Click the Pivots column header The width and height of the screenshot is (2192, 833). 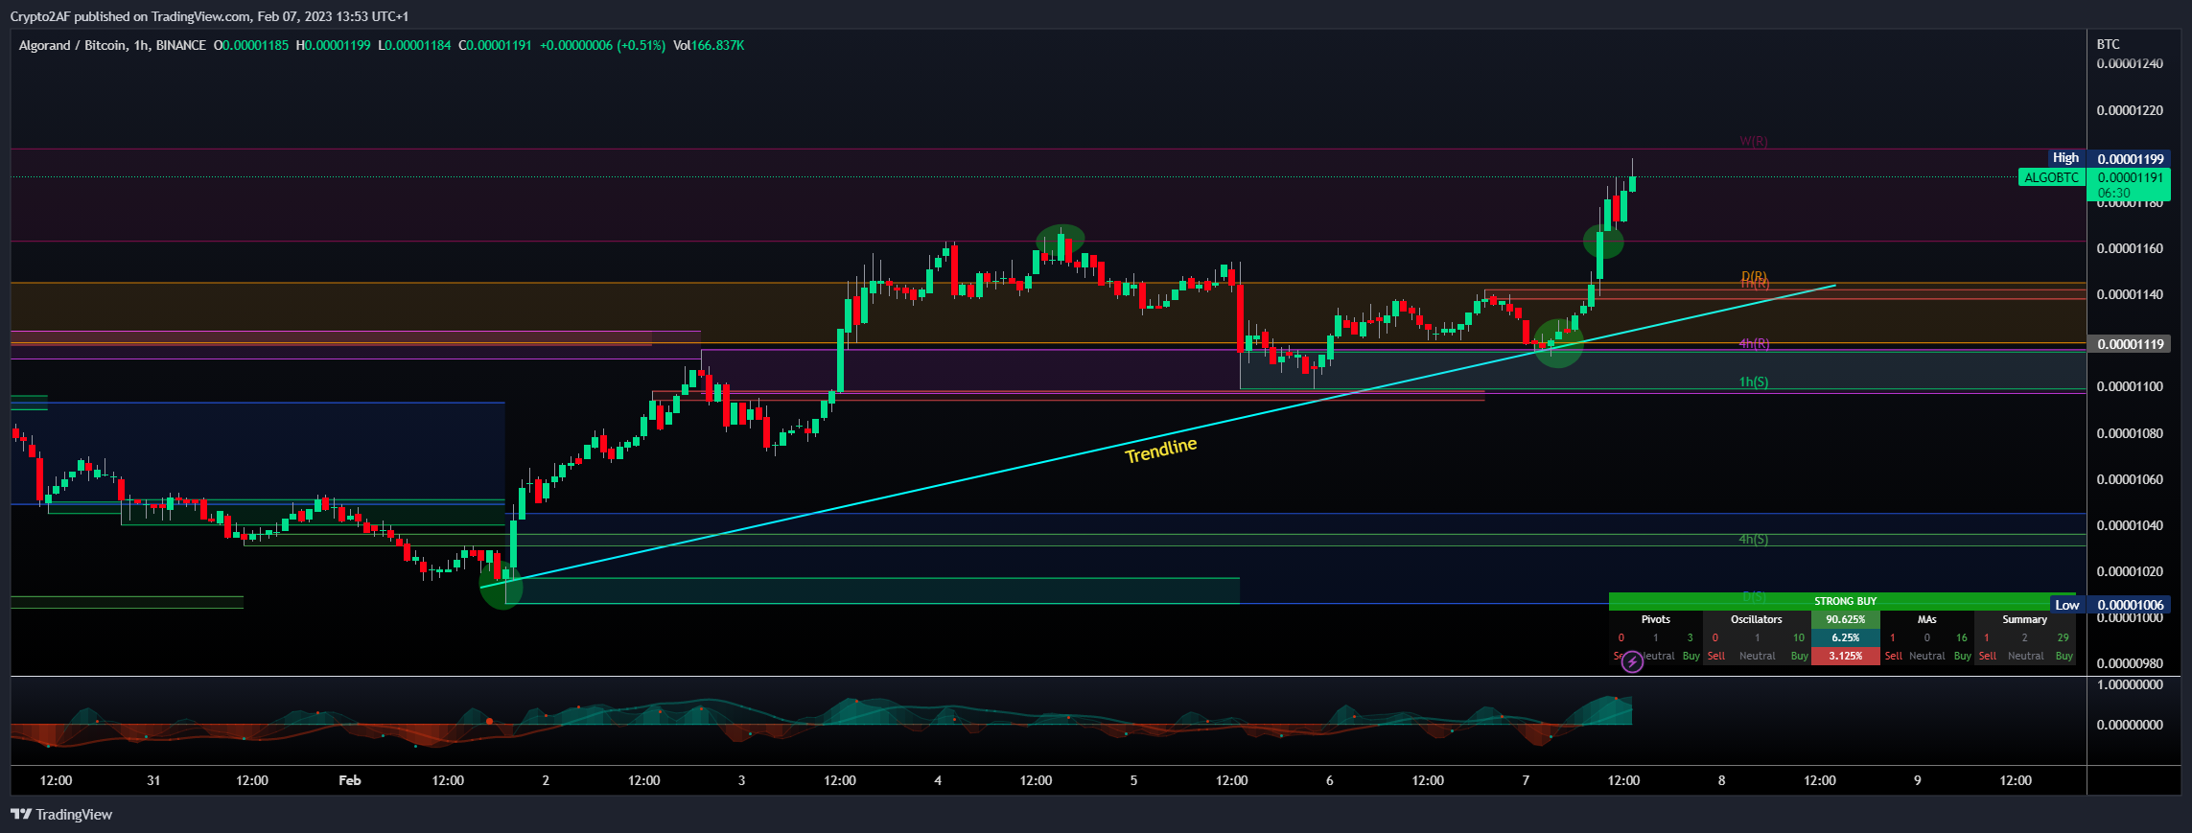coord(1655,619)
